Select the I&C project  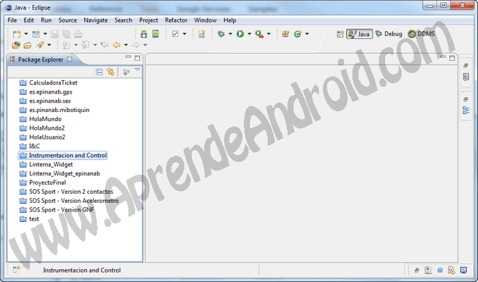pyautogui.click(x=34, y=146)
